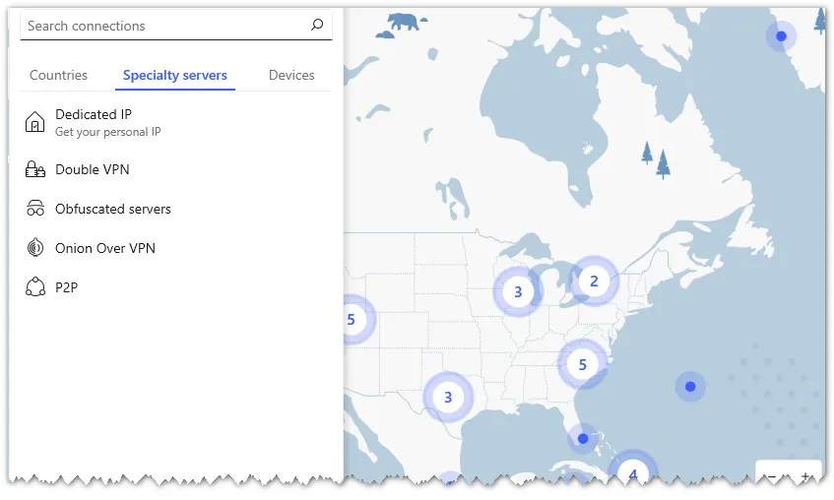Viewport: 834px width, 500px height.
Task: Click the Double VPN padlocks icon
Action: pos(35,169)
